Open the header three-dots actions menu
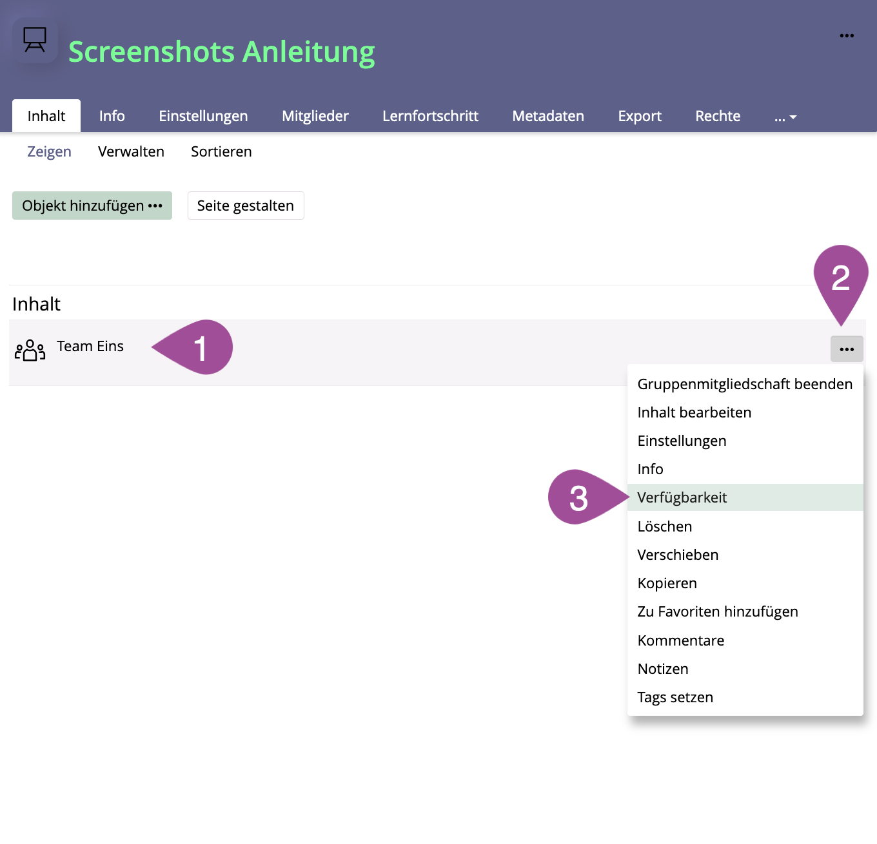877x844 pixels. 846,36
